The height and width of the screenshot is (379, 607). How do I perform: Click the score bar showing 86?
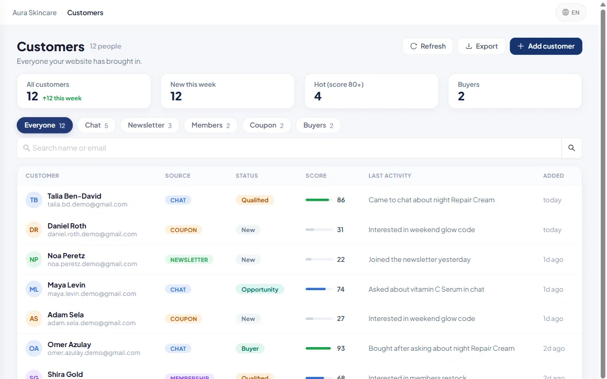319,200
